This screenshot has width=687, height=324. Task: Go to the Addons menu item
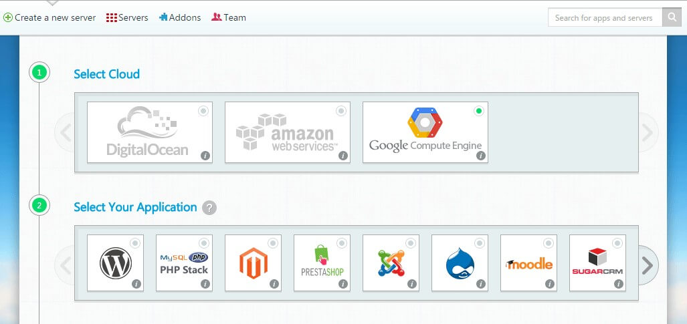point(180,18)
